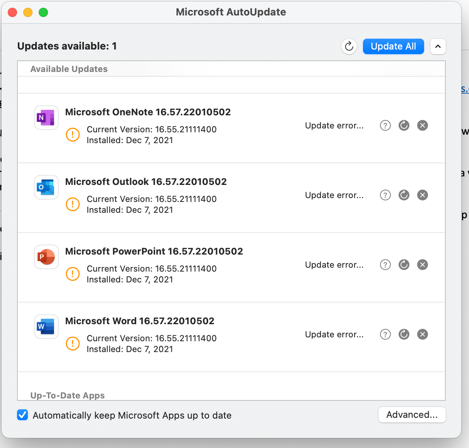This screenshot has width=469, height=448.
Task: Cancel the PowerPoint update
Action: 423,265
